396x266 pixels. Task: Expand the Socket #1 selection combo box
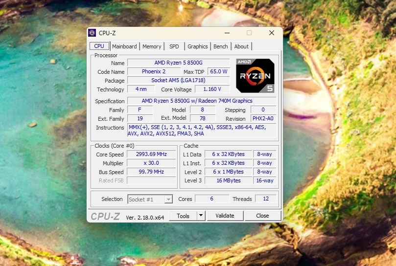point(150,199)
